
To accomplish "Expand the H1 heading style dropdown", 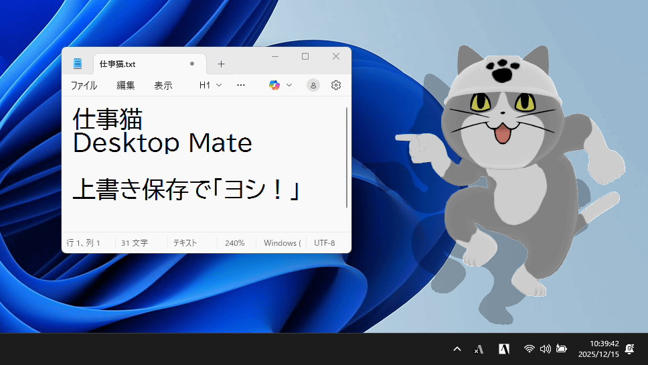I will point(210,85).
